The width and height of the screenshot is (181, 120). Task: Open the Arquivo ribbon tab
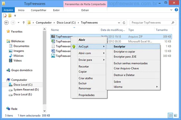pos(8,10)
